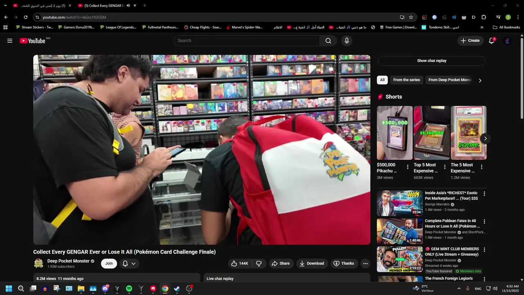
Task: Open Spotify from the taskbar
Action: (x=129, y=288)
